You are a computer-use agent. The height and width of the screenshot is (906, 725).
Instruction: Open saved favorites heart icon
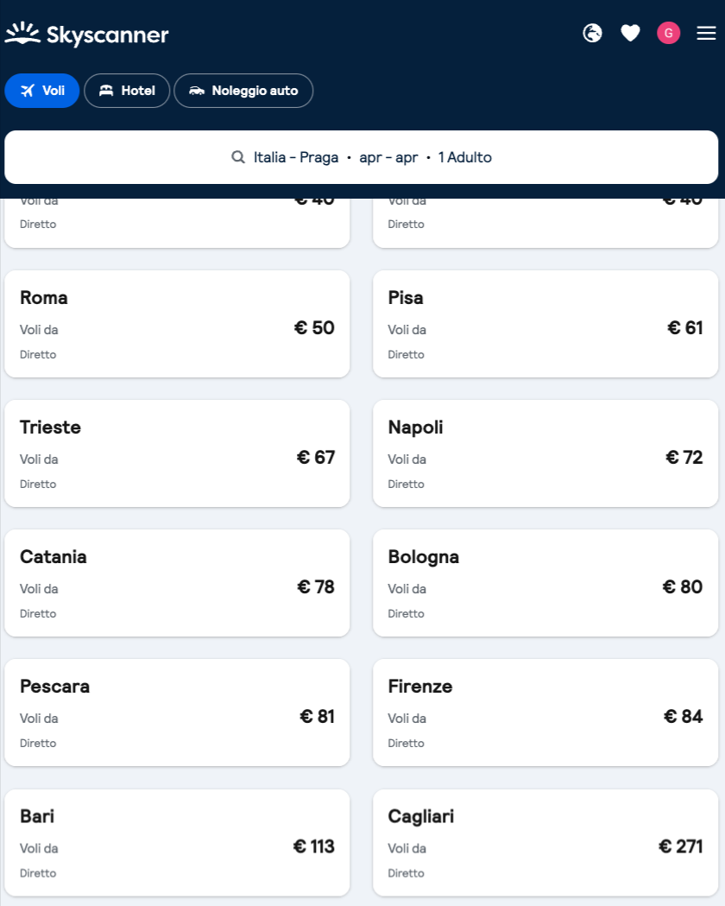coord(630,33)
